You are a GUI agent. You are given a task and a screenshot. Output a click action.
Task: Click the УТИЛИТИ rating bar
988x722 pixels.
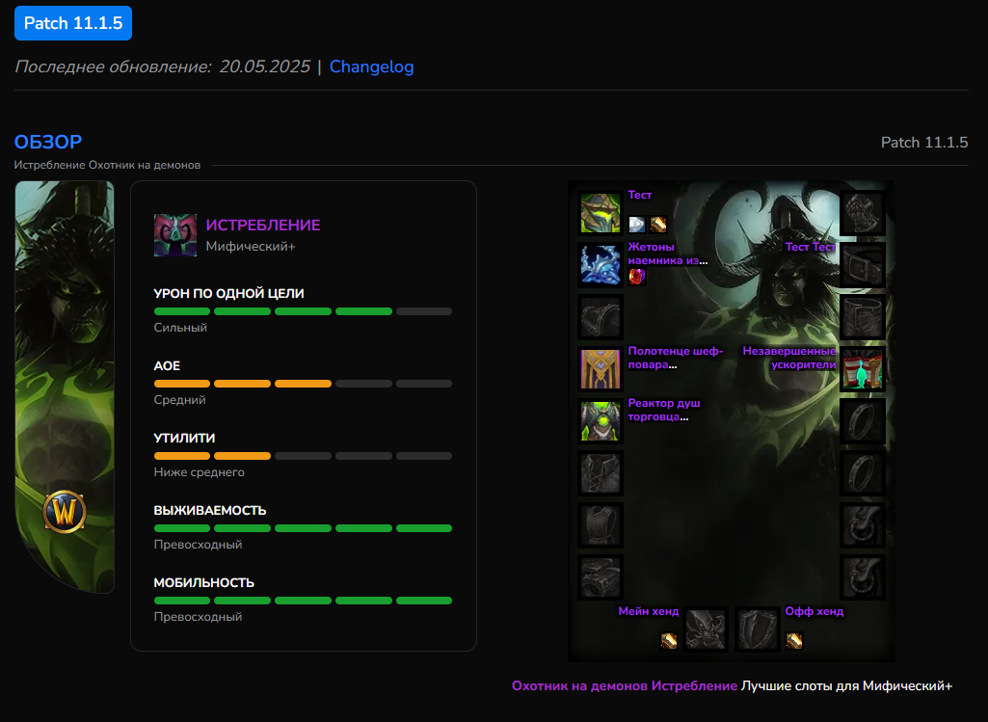click(303, 456)
